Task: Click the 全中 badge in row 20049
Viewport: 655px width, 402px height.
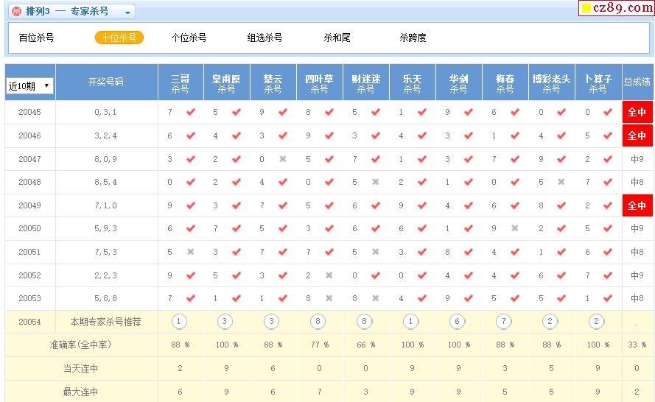Action: pos(637,205)
